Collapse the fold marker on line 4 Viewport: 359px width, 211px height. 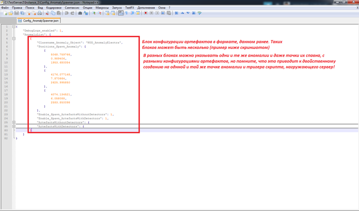coord(14,39)
